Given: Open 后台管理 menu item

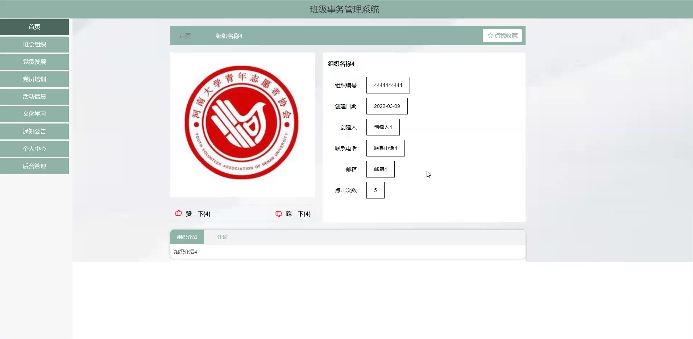Looking at the screenshot, I should [34, 166].
